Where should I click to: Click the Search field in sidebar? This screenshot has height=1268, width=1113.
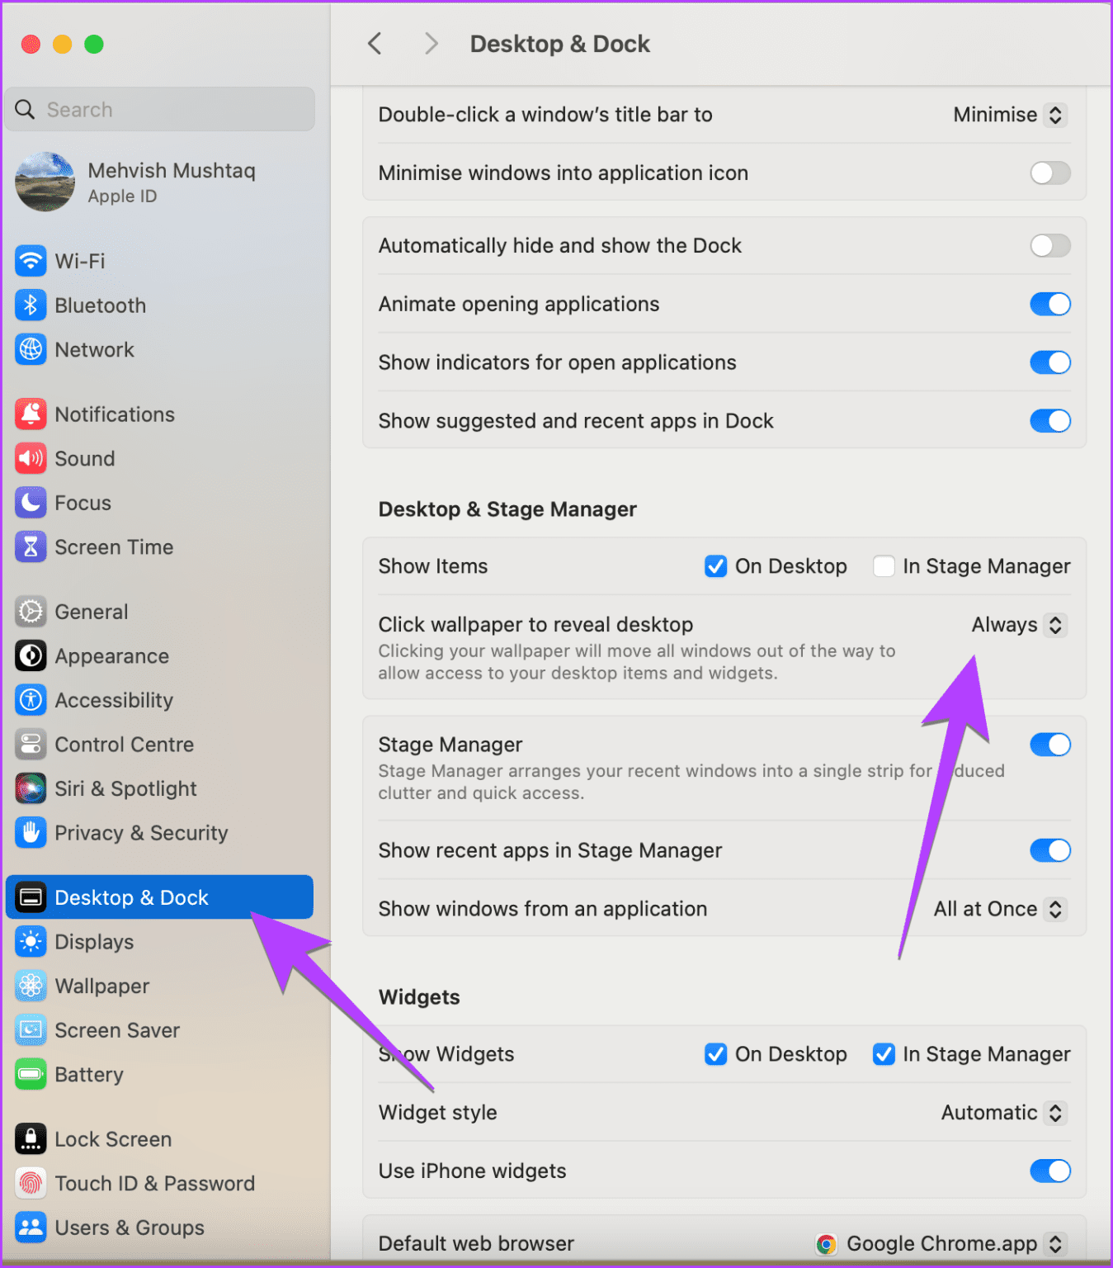(x=159, y=108)
